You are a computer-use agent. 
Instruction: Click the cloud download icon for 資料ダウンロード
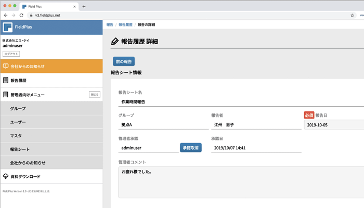tap(6, 176)
